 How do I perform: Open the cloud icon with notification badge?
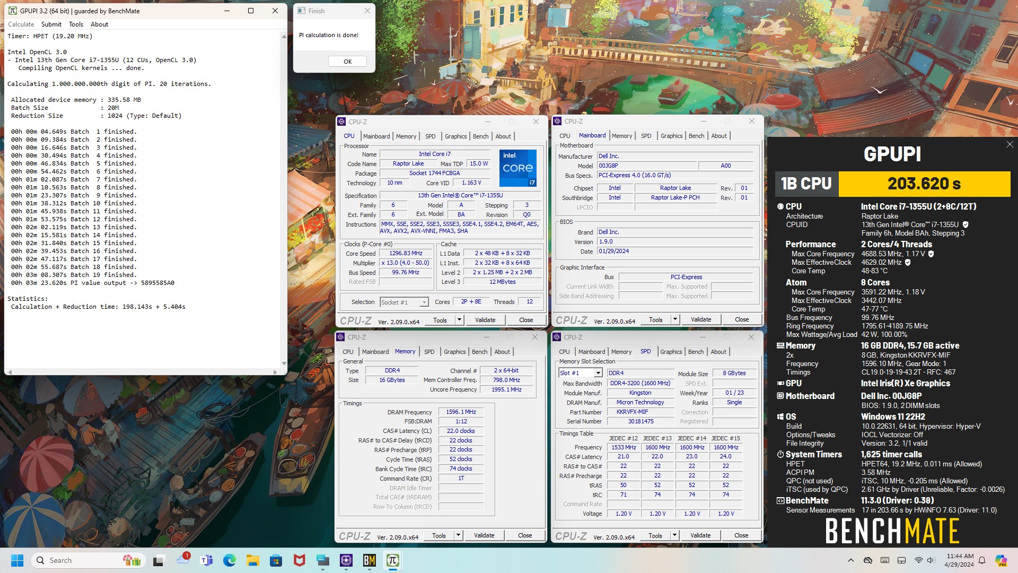tap(183, 559)
